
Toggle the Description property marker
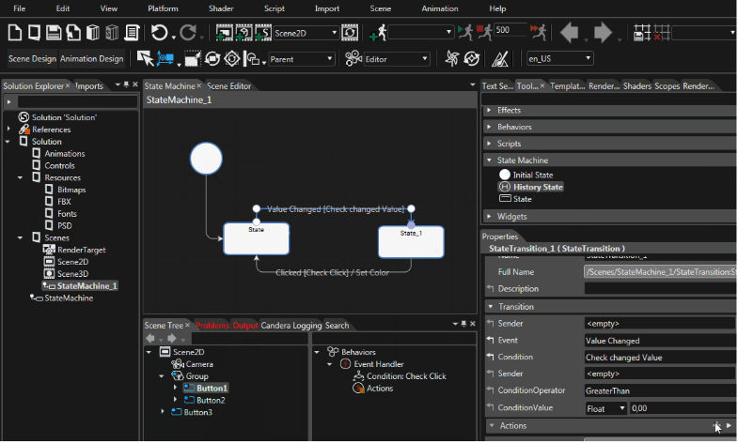(491, 288)
